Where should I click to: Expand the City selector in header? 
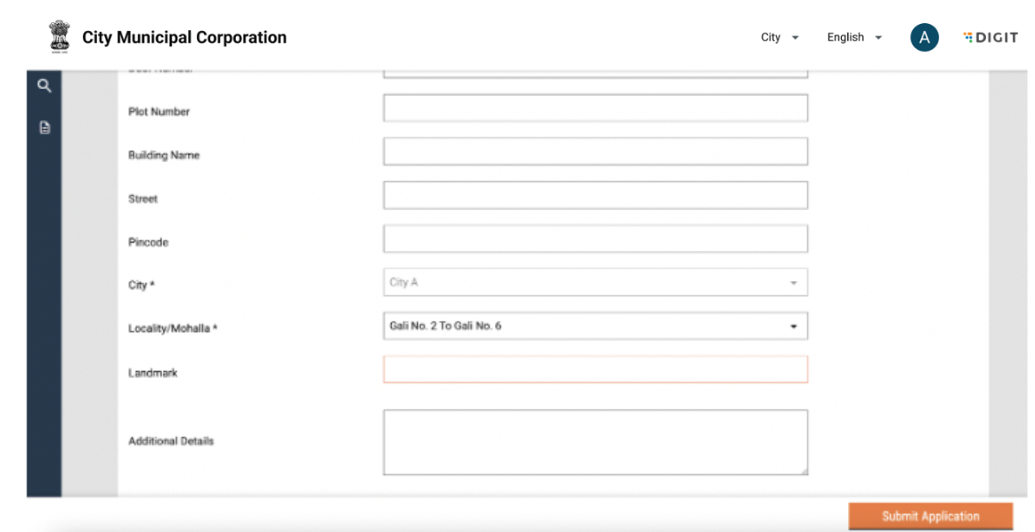(779, 37)
